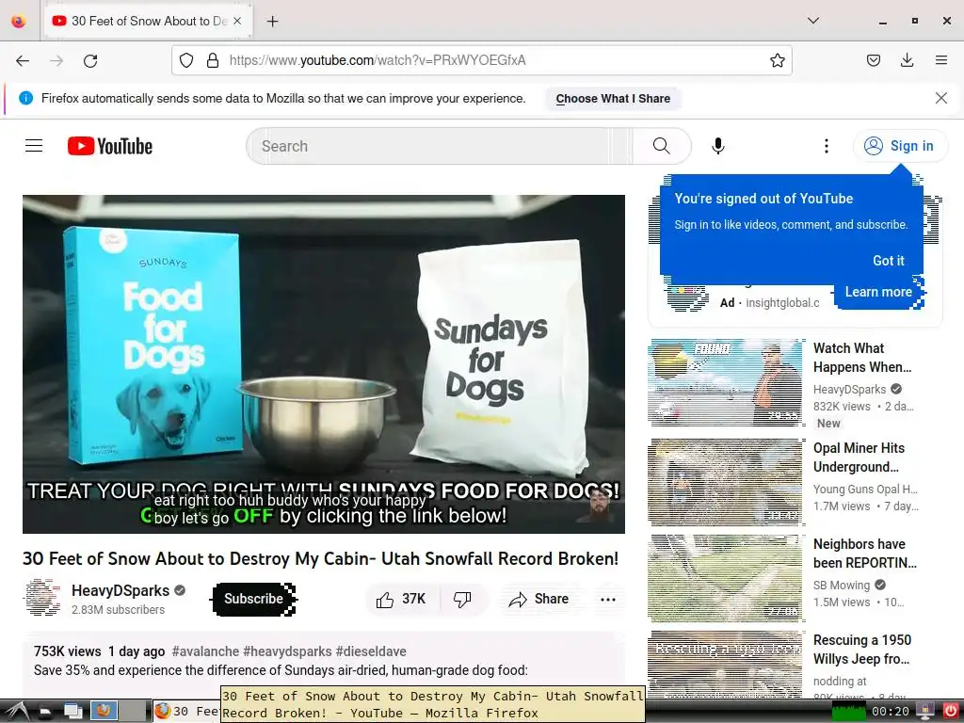The width and height of the screenshot is (964, 723).
Task: Open the taskbar start menu icon
Action: point(17,712)
